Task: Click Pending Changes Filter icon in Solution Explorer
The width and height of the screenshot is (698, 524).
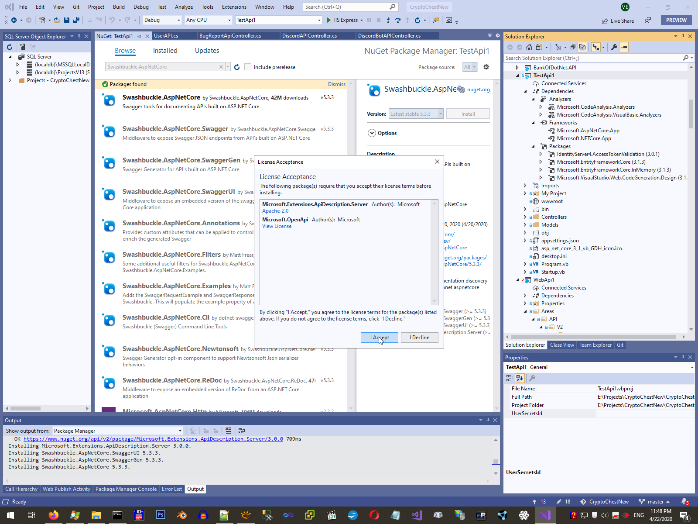Action: [x=559, y=47]
